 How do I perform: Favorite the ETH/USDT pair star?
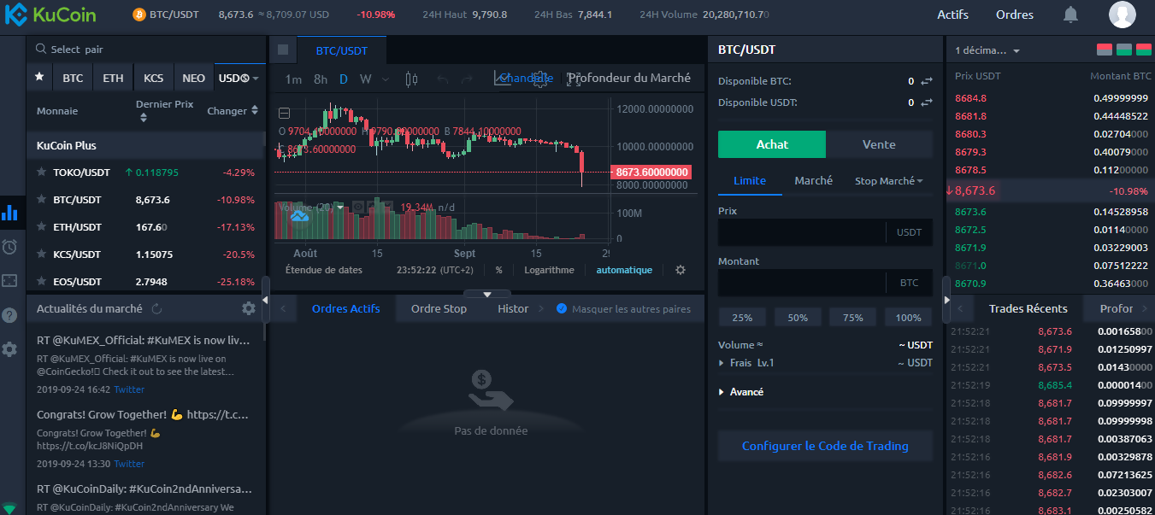pos(40,226)
